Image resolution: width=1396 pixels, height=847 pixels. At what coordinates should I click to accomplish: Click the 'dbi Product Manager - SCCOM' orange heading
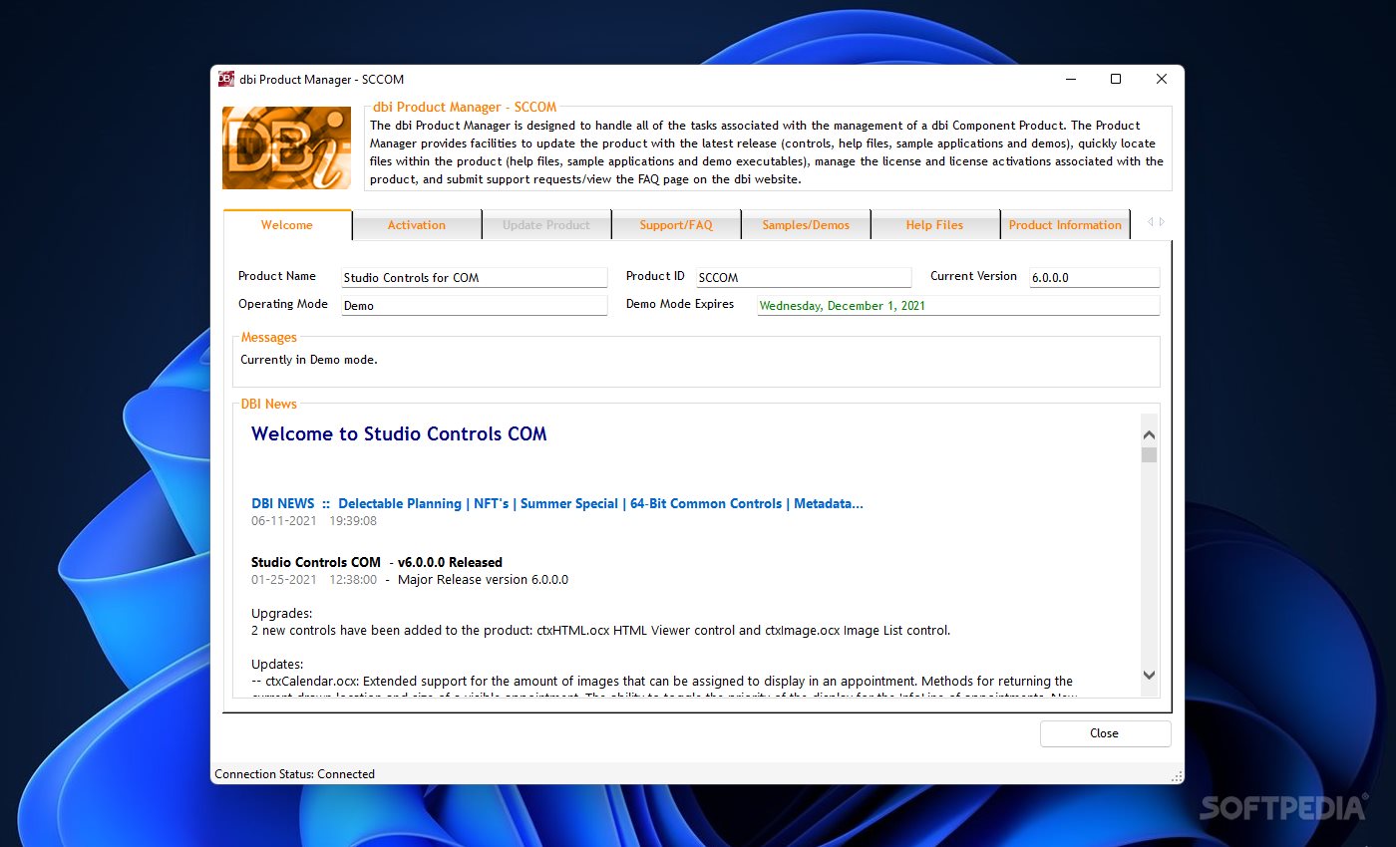(x=464, y=108)
